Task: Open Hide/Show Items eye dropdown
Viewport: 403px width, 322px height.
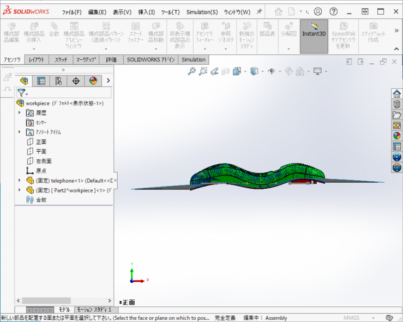Action: (272, 71)
